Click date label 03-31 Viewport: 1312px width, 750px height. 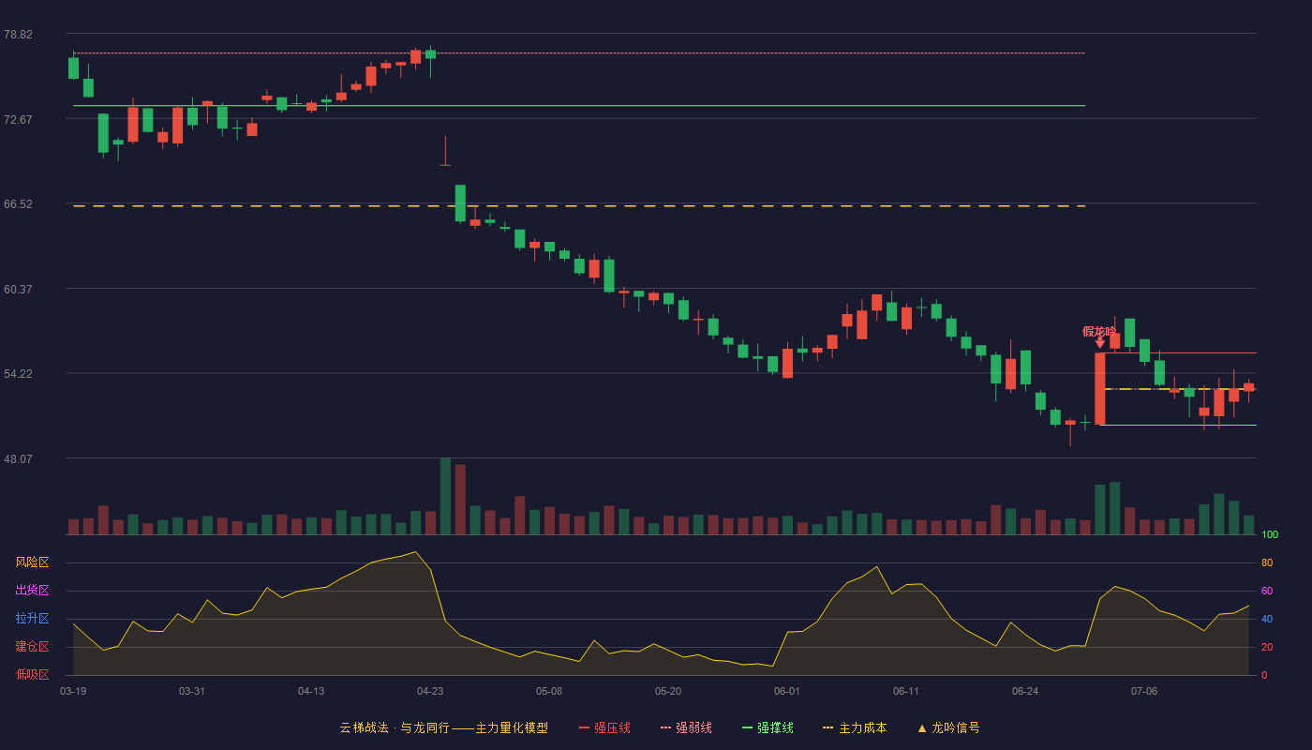(192, 691)
